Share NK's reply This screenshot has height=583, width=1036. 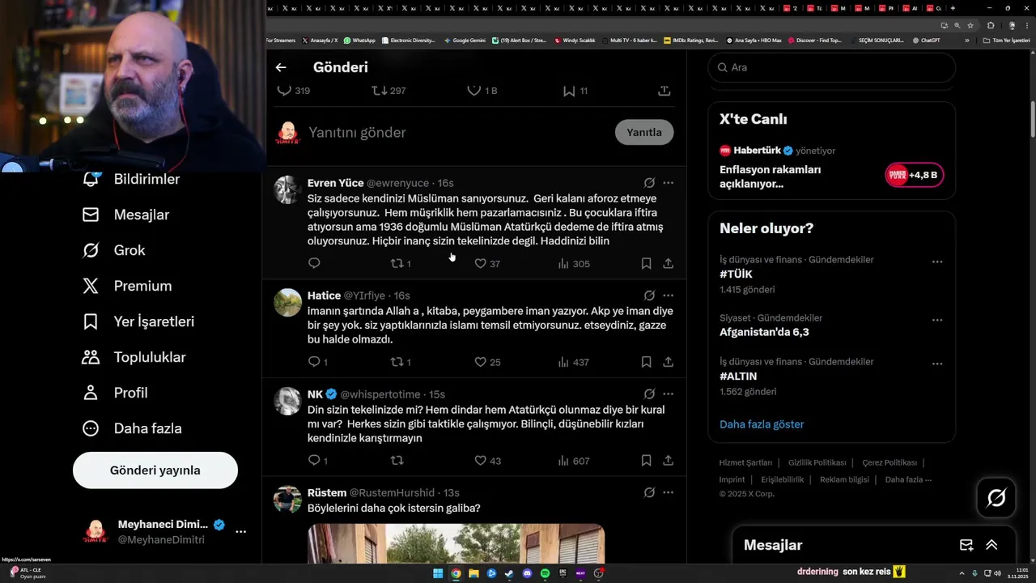(669, 461)
